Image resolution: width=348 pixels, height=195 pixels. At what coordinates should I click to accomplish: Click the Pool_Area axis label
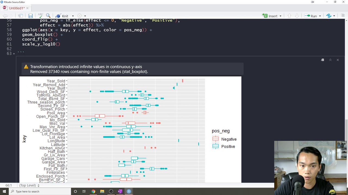point(56,113)
